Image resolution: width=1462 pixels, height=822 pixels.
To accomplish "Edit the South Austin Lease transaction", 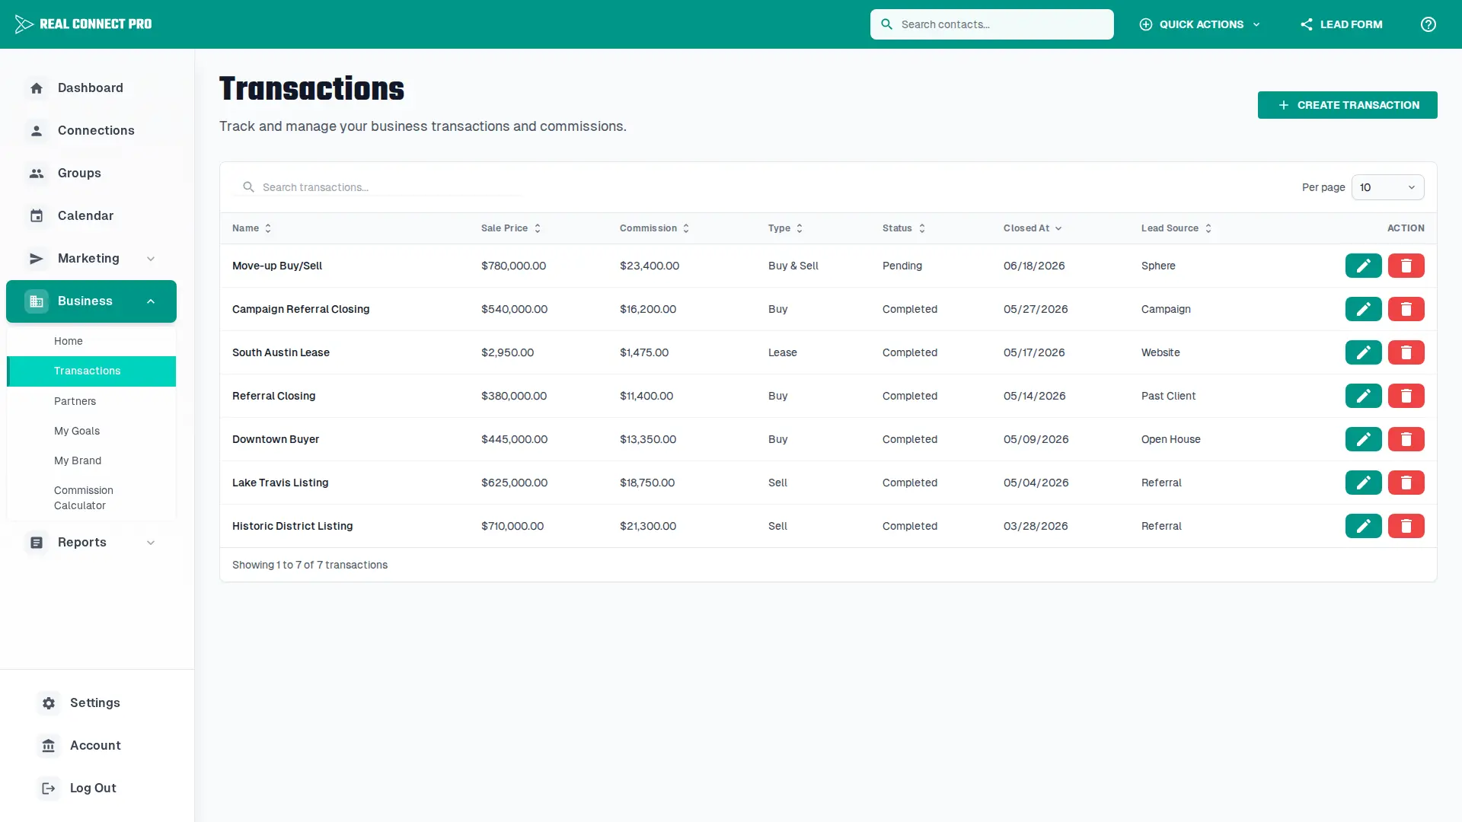I will click(x=1363, y=352).
